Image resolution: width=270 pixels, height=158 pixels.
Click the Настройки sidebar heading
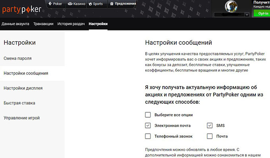19,43
